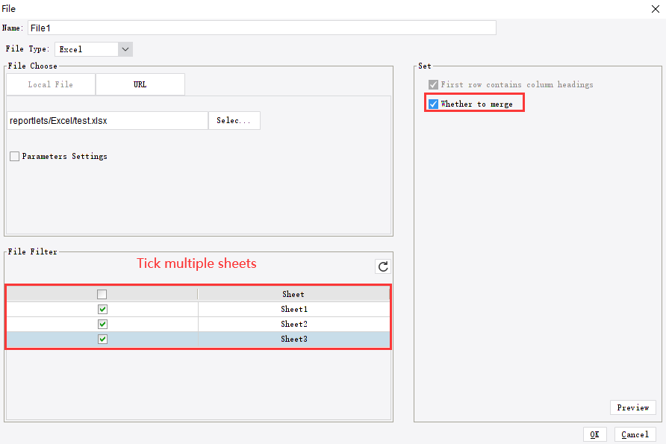Uncheck the Sheet2 checkbox

point(102,325)
